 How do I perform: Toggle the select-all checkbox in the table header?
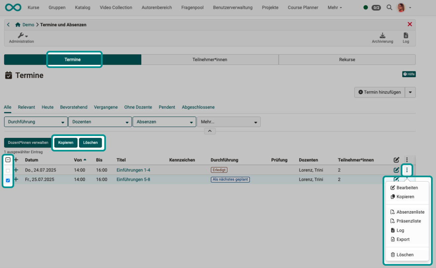click(x=8, y=160)
